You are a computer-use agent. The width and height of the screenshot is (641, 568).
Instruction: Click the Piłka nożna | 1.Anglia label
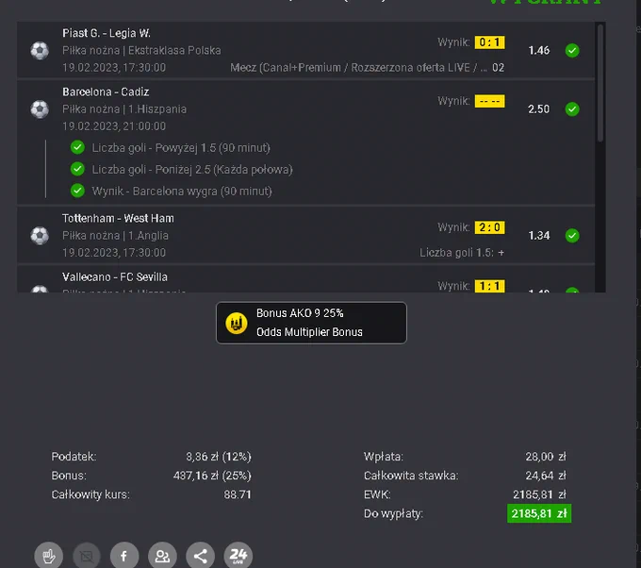click(x=115, y=236)
